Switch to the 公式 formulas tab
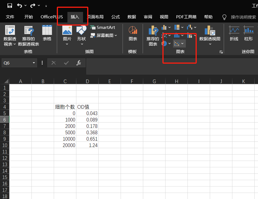258x199 pixels. click(x=116, y=17)
